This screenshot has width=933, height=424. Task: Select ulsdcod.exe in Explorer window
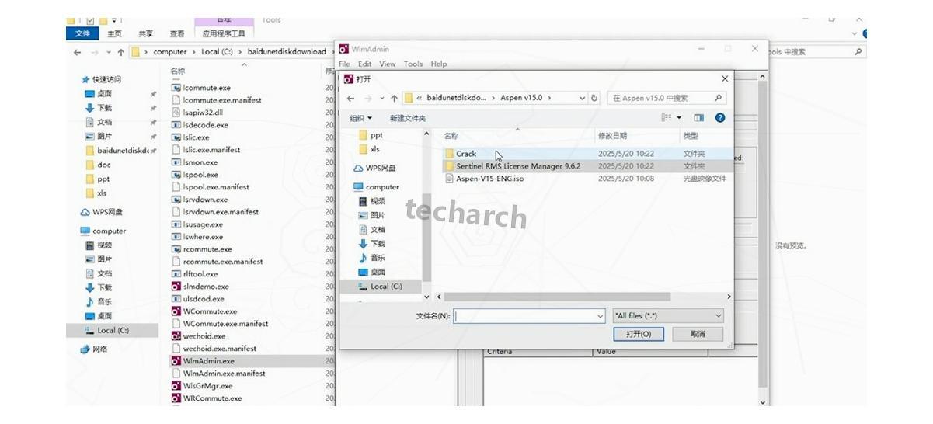197,299
